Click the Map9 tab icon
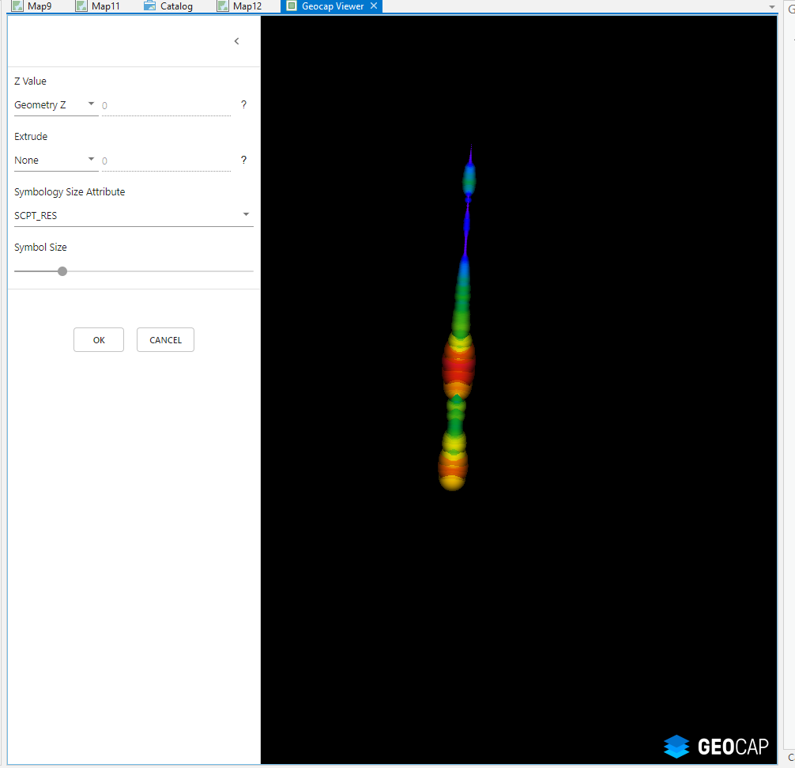Image resolution: width=795 pixels, height=768 pixels. [x=17, y=6]
